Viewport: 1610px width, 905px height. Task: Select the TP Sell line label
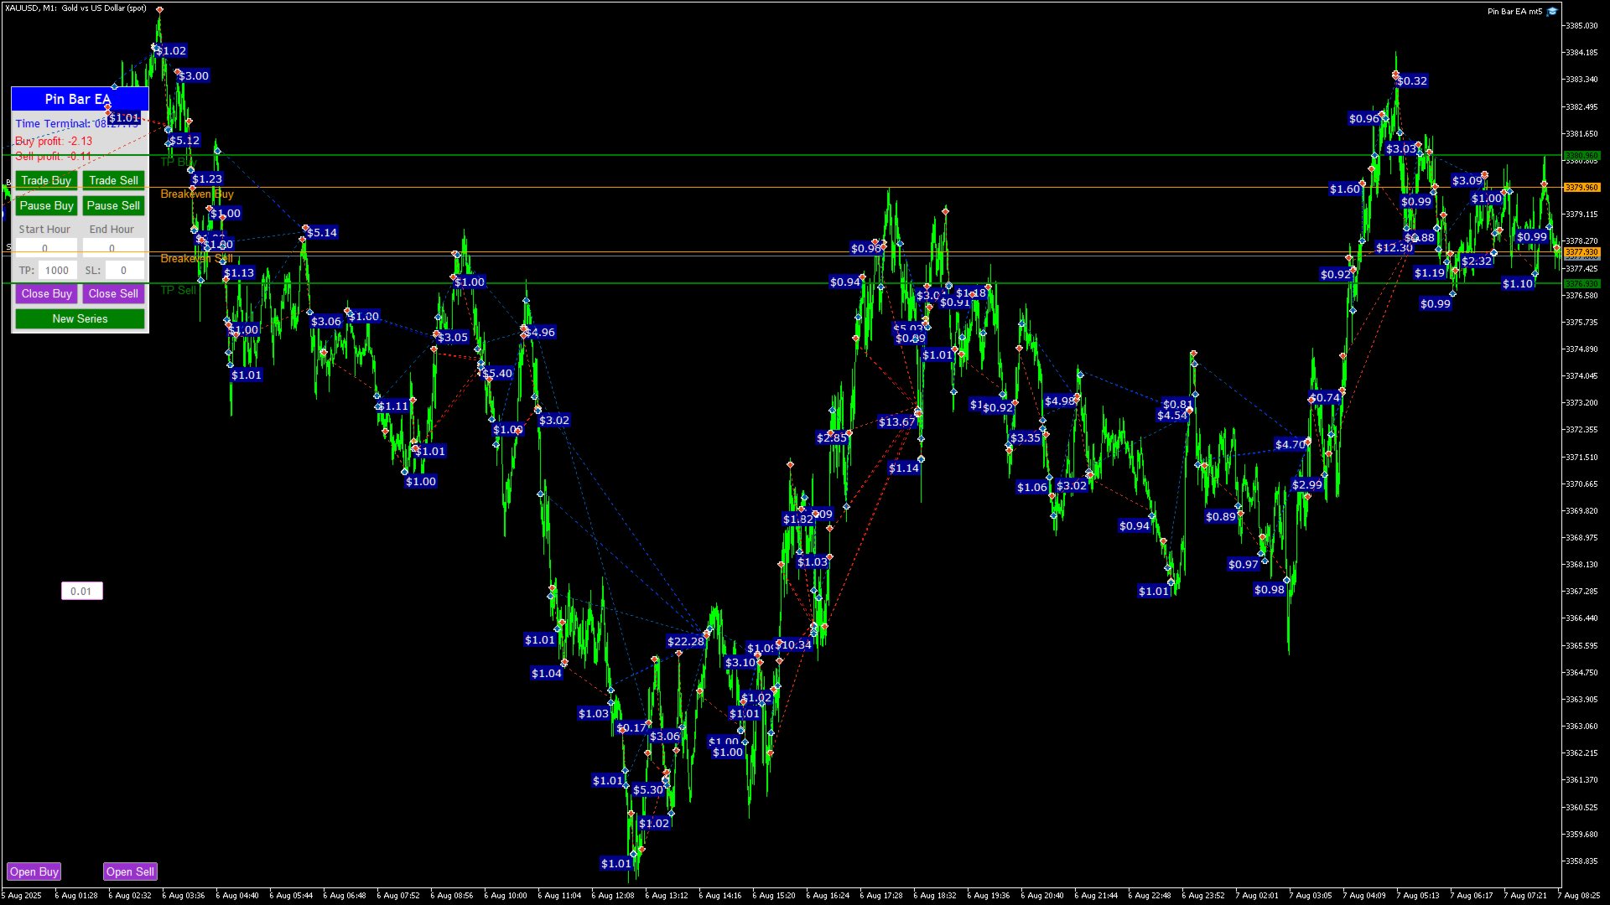pos(178,290)
